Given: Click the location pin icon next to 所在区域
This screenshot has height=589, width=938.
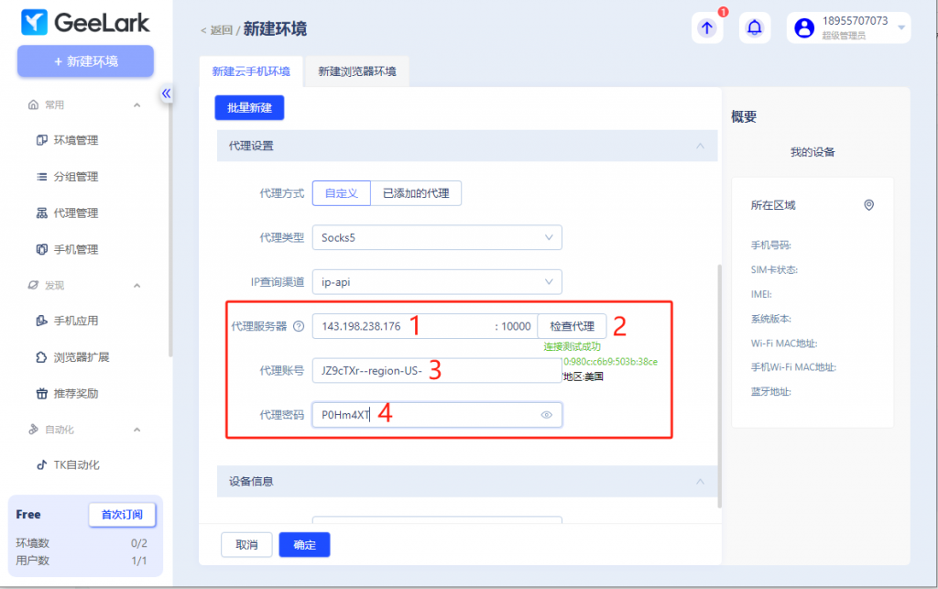Looking at the screenshot, I should 868,205.
